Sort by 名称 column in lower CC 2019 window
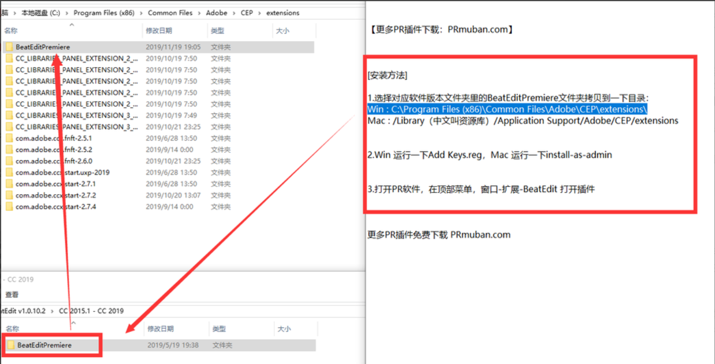The image size is (715, 364). point(13,329)
